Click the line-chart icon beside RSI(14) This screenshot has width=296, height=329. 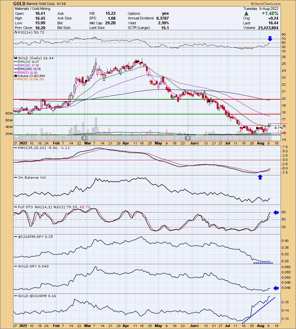click(15, 33)
